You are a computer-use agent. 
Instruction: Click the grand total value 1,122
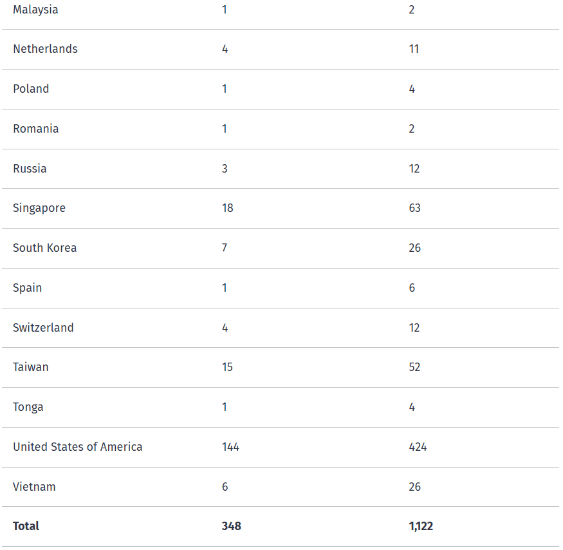coord(421,526)
